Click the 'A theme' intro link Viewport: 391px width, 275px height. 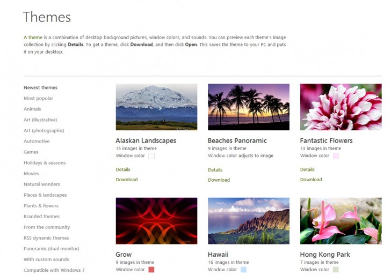pos(33,38)
